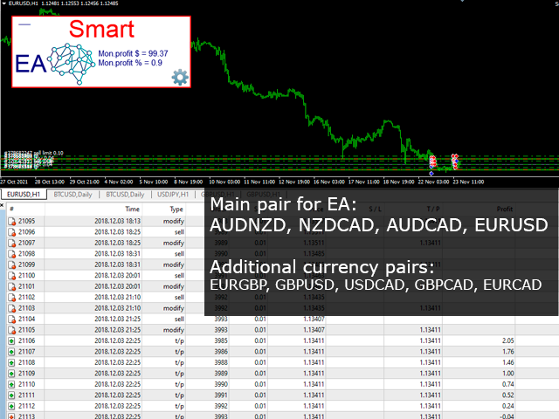Switch to the EURUSD,H1 chart tab

pyautogui.click(x=24, y=194)
